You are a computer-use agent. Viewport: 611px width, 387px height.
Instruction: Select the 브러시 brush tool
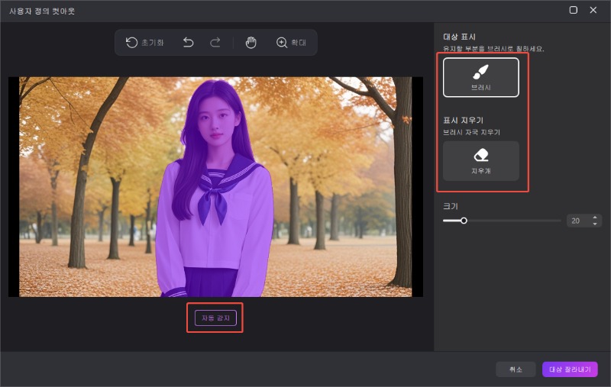click(x=481, y=77)
